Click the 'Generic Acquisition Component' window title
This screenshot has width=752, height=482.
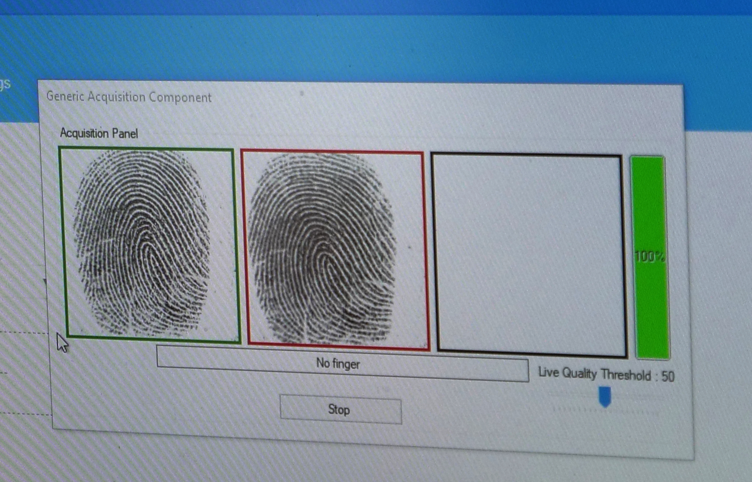[x=129, y=97]
